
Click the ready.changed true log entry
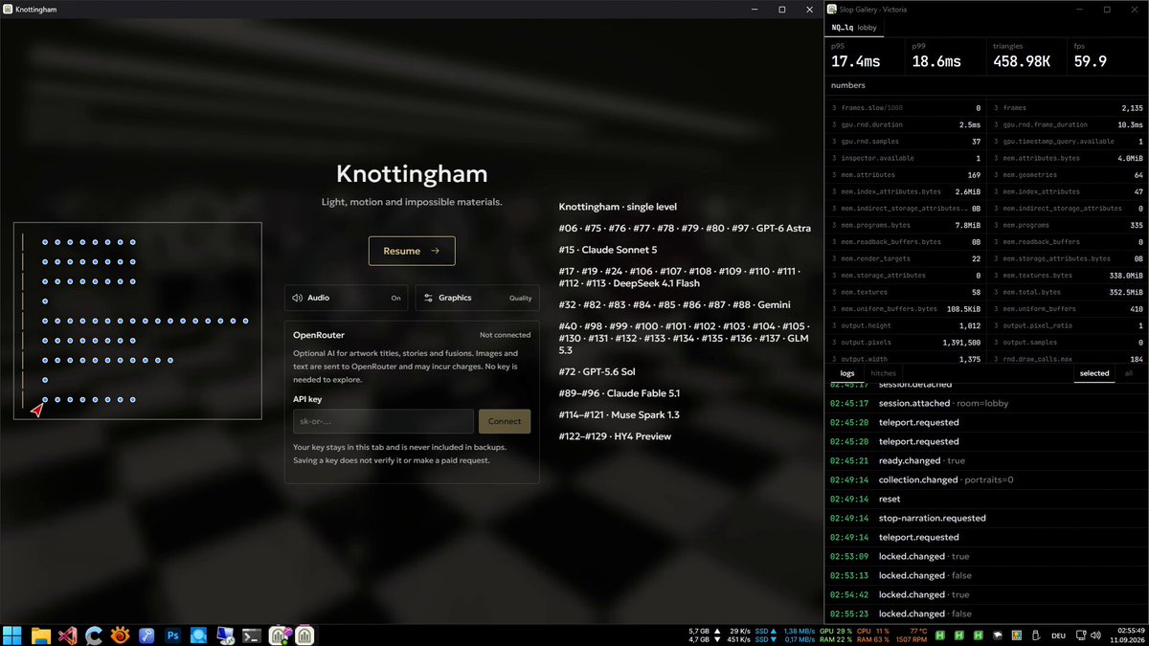coord(986,460)
